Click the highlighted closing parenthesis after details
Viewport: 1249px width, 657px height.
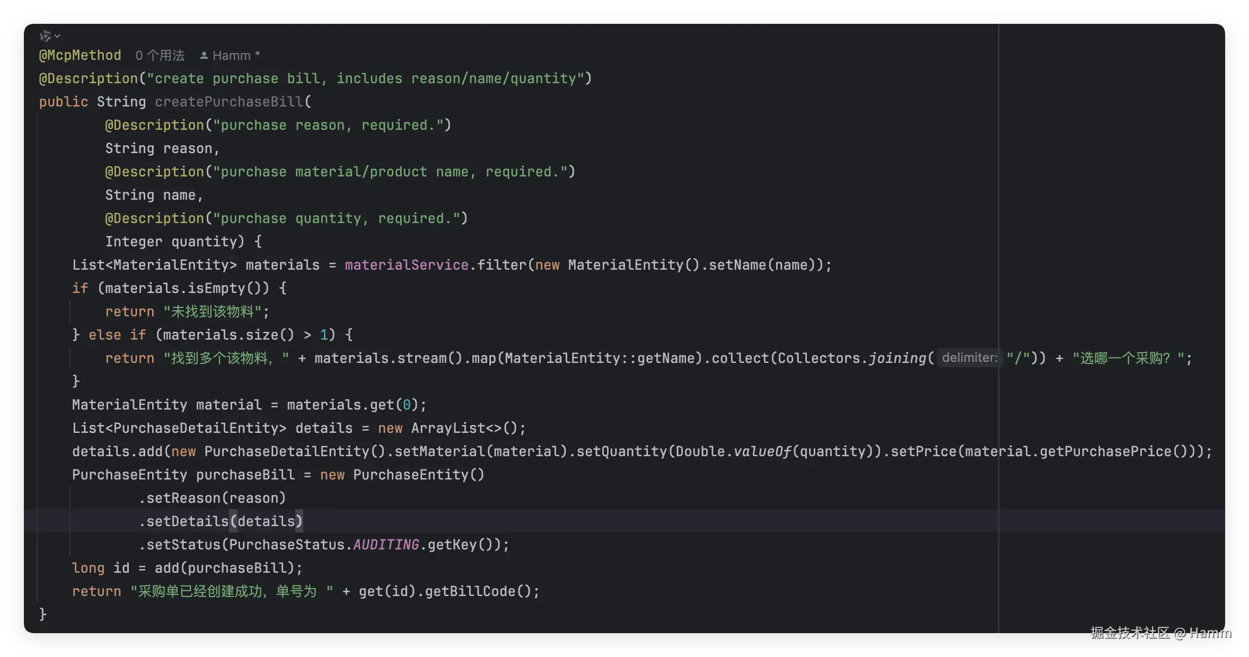click(299, 521)
